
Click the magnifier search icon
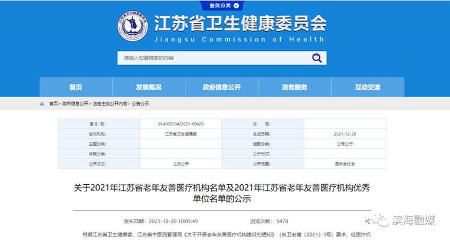317,58
